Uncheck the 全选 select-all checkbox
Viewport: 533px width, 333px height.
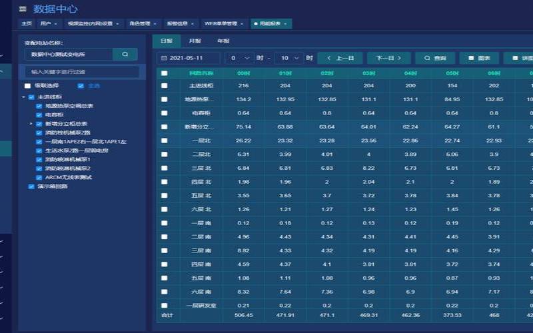(x=81, y=86)
